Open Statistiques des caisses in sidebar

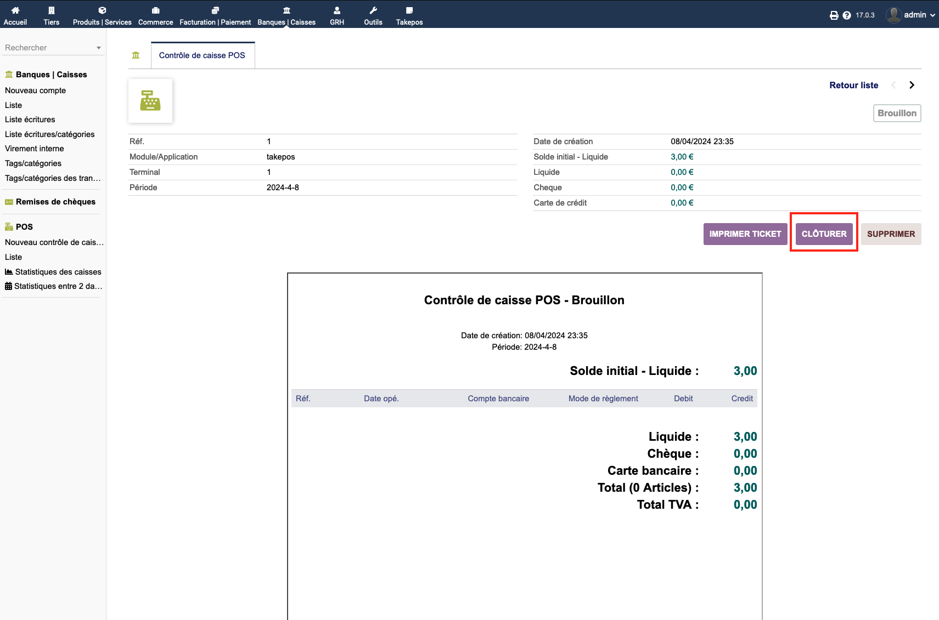[58, 272]
